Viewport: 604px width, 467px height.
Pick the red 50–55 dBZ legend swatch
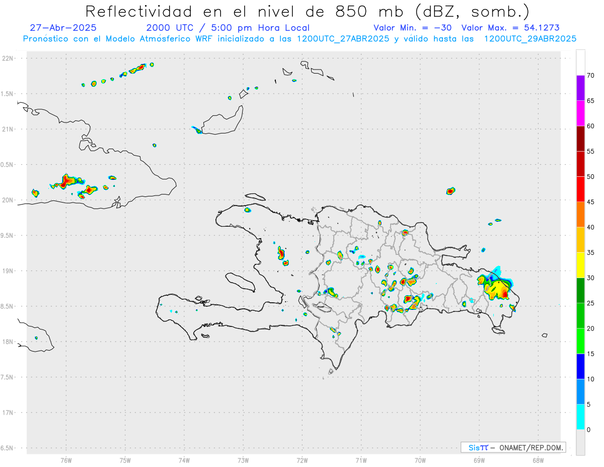click(x=580, y=164)
